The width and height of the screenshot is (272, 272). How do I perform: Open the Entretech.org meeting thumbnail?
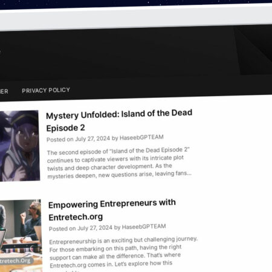coord(21,236)
